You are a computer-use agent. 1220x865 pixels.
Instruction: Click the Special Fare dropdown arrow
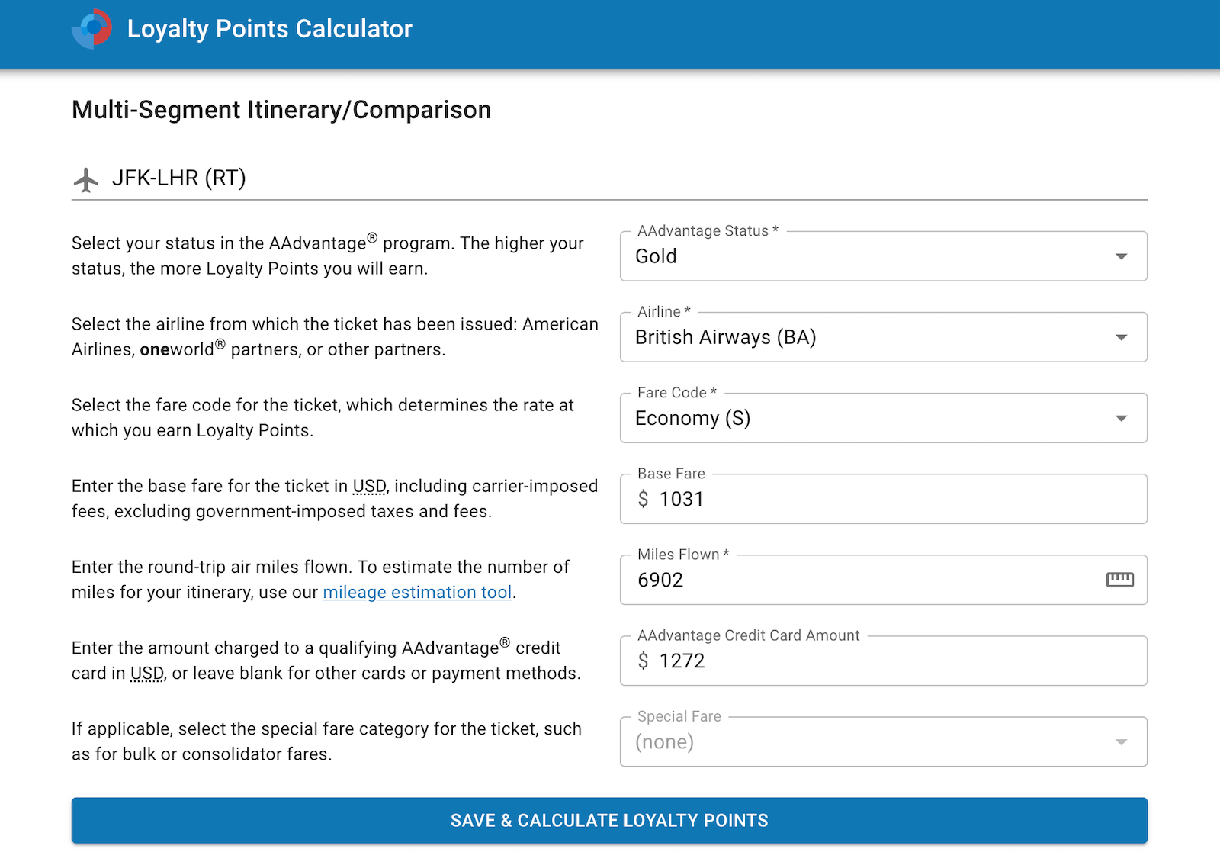[1121, 741]
